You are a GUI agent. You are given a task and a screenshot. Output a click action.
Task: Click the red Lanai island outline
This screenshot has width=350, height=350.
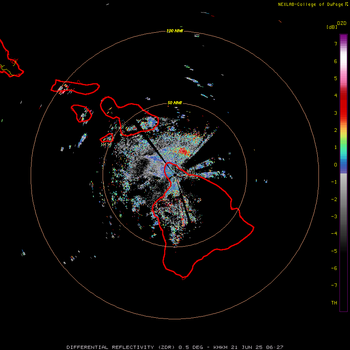82,114
